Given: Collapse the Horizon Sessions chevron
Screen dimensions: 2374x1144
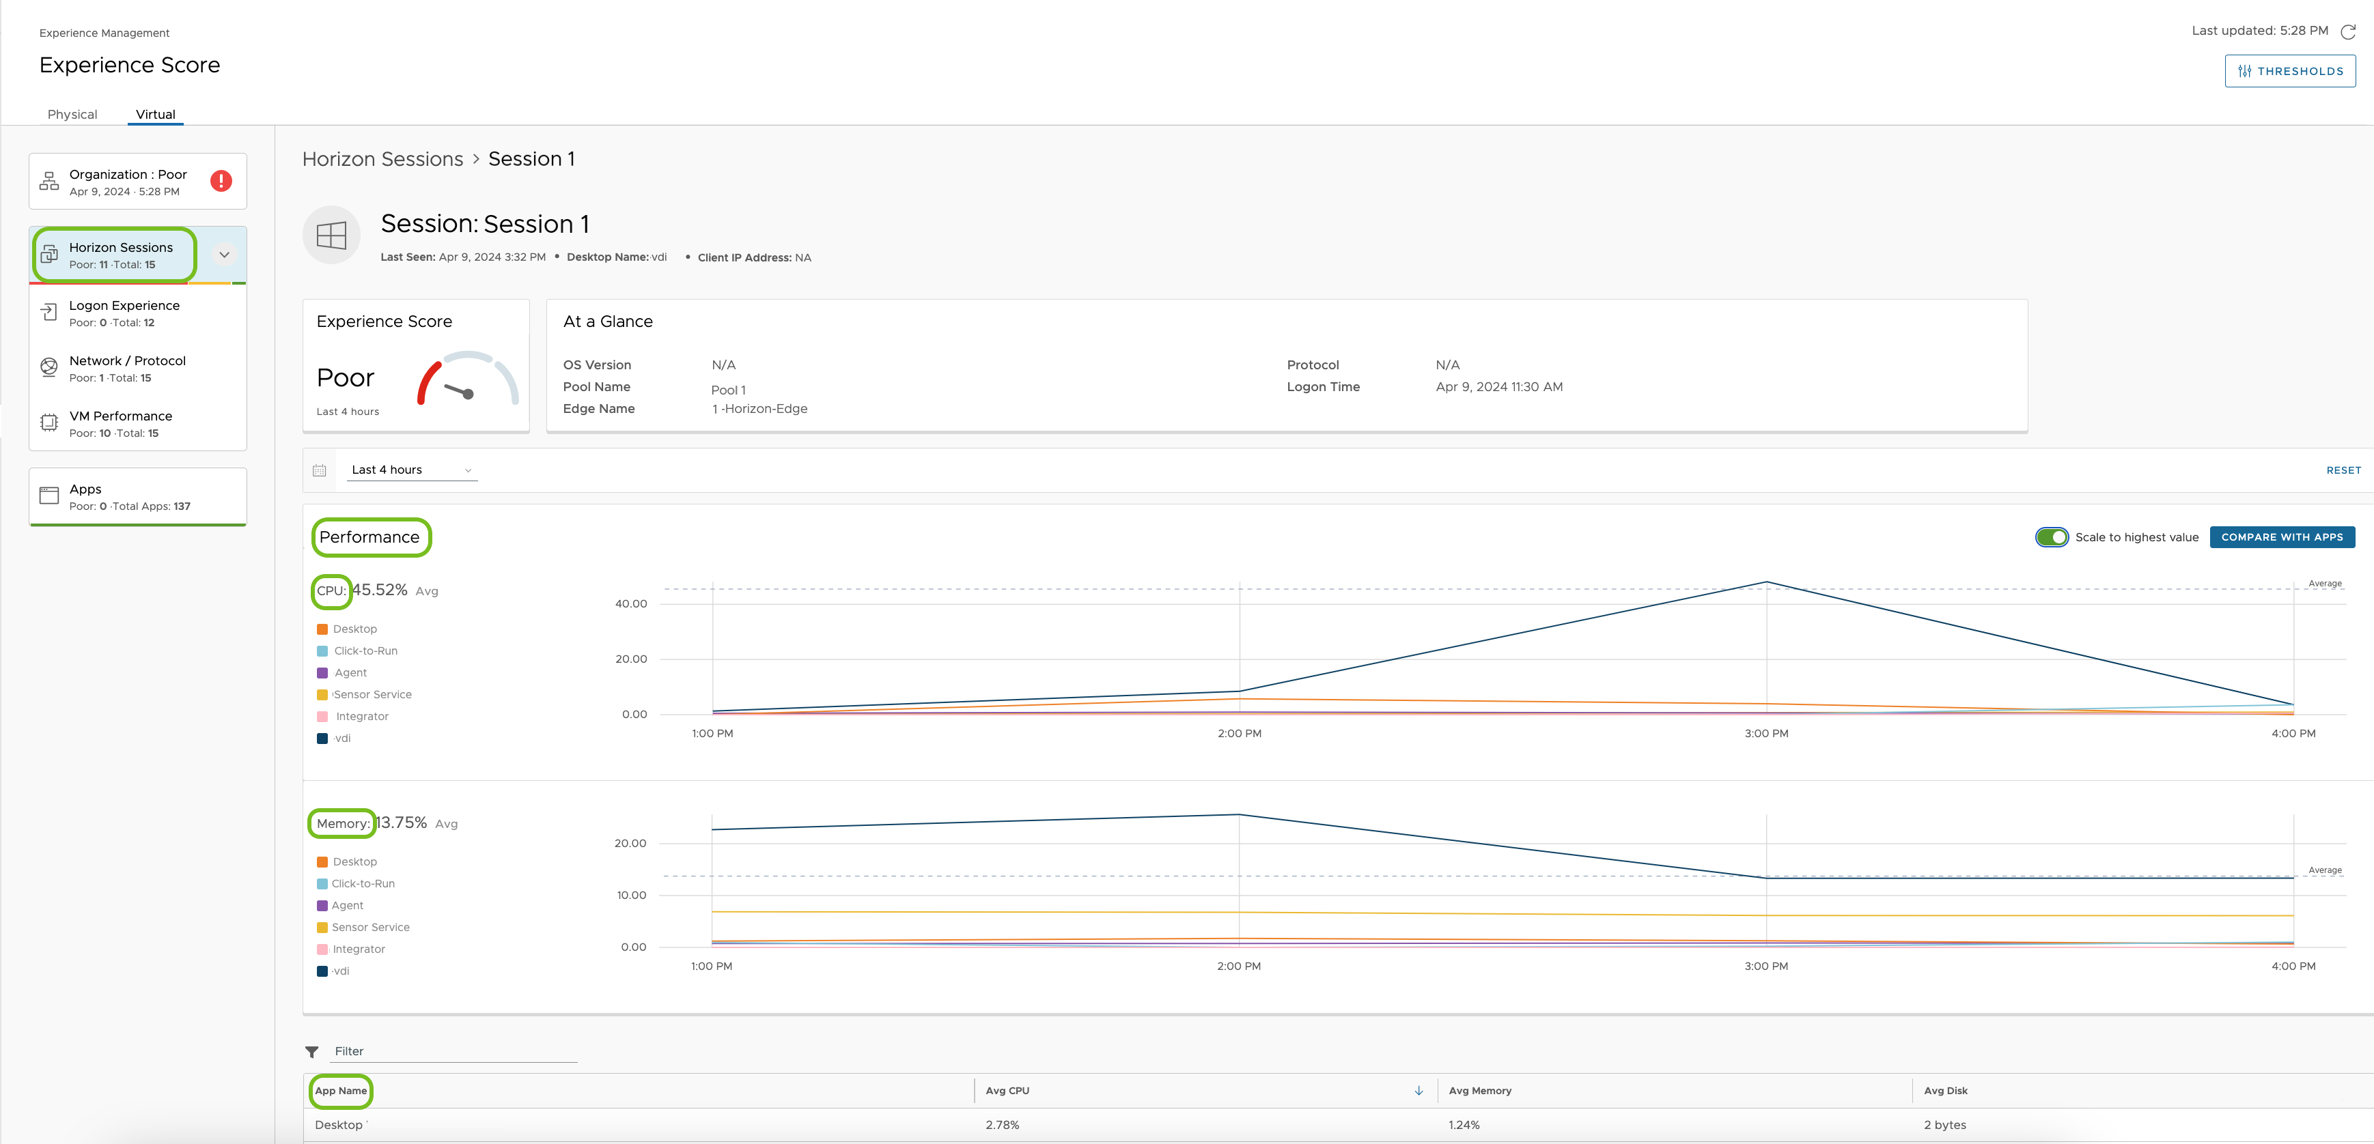Looking at the screenshot, I should coord(224,255).
